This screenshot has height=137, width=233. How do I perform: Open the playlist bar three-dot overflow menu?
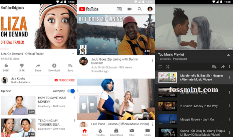(229, 67)
